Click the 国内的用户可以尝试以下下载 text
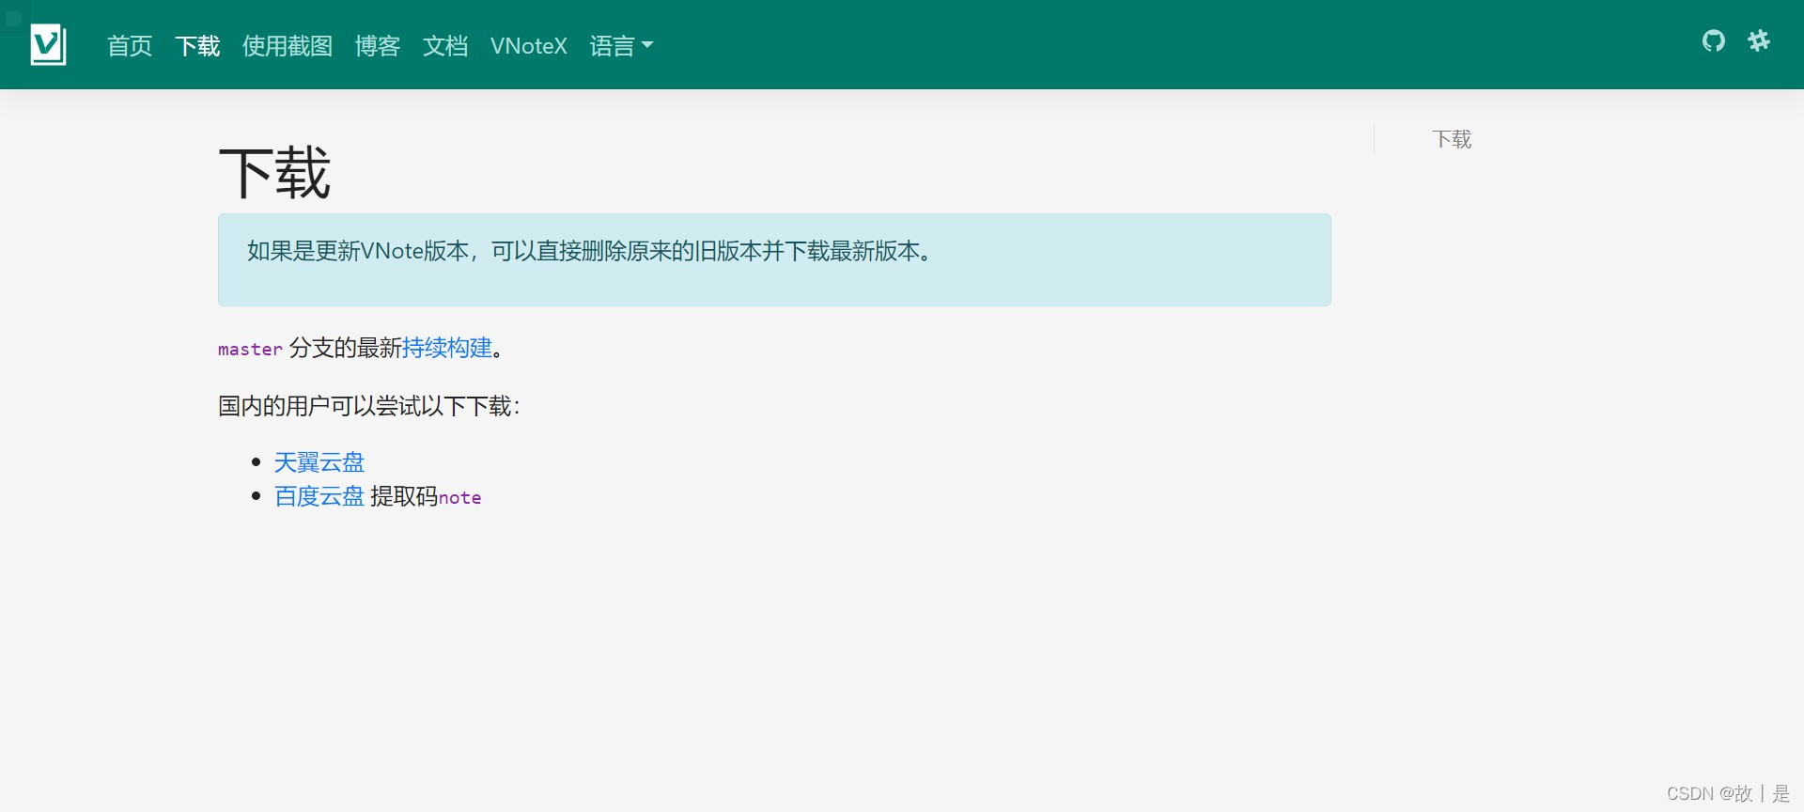This screenshot has width=1804, height=812. click(x=369, y=406)
